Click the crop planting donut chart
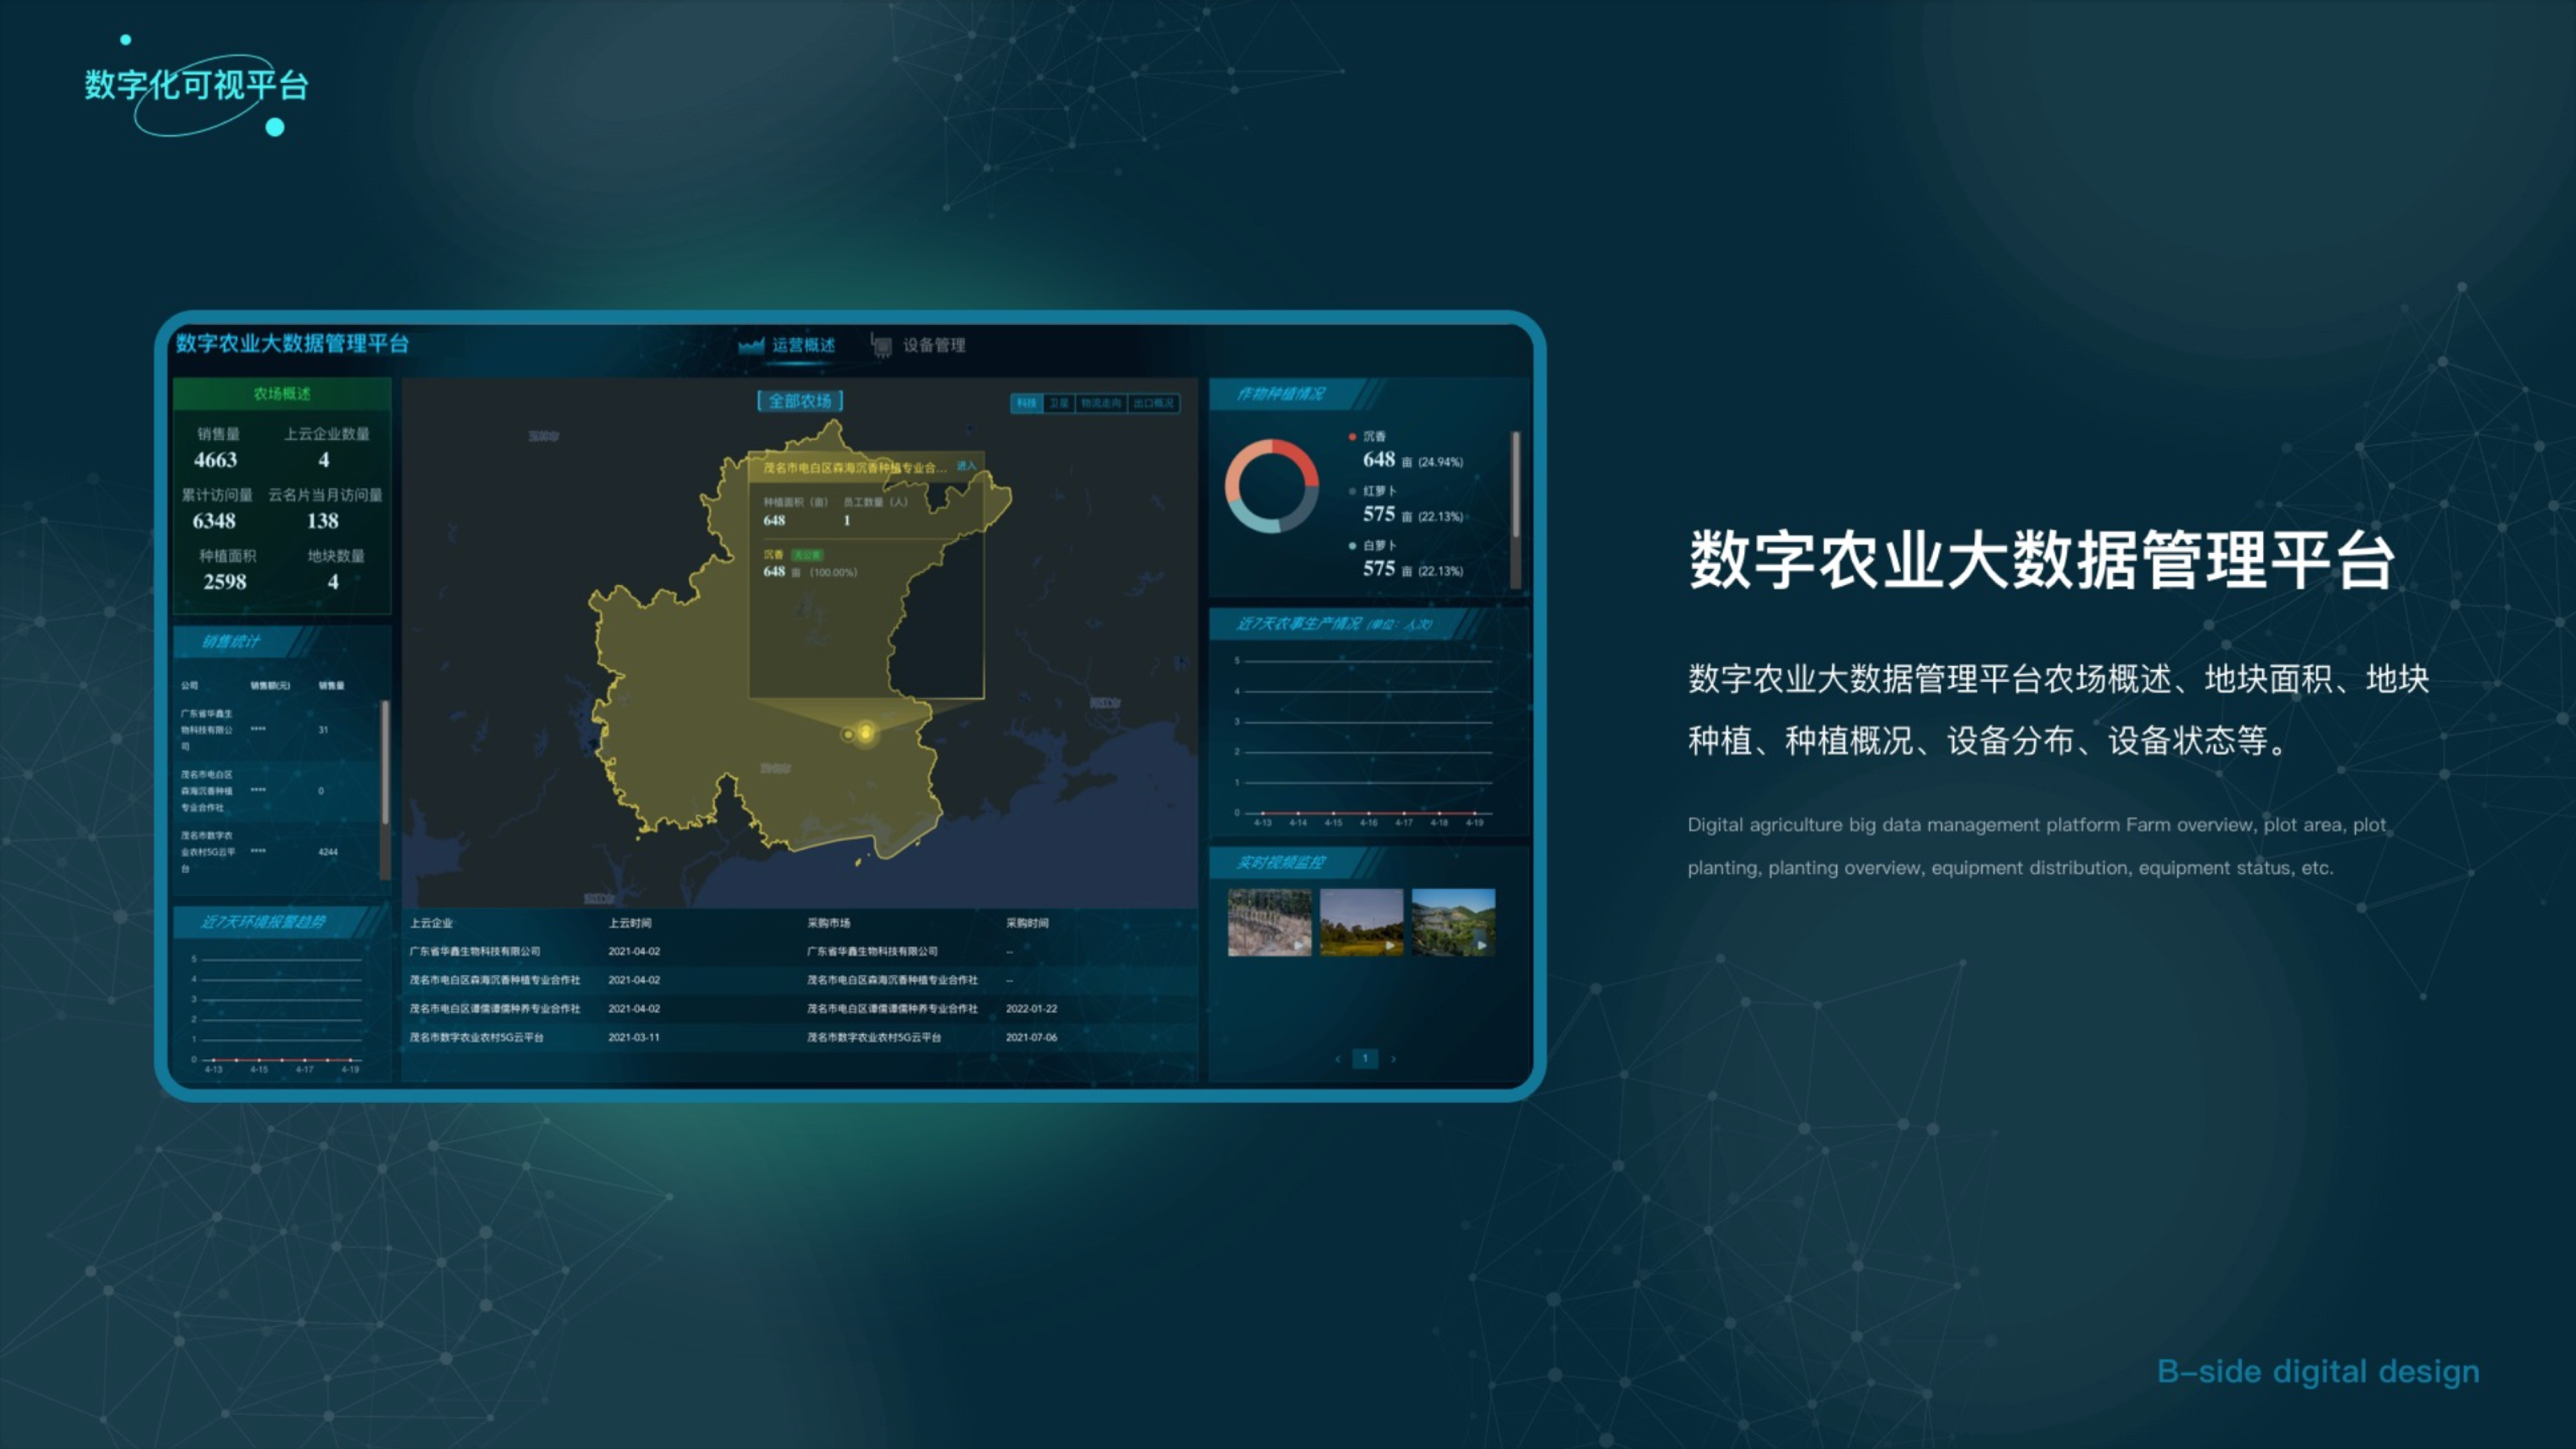2576x1449 pixels. [x=1271, y=486]
